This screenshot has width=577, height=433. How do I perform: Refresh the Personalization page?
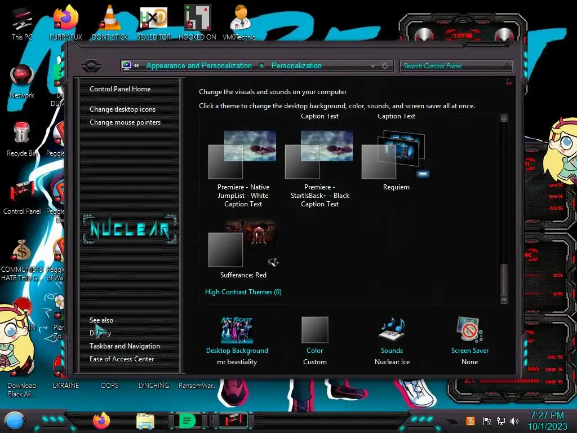pyautogui.click(x=385, y=65)
